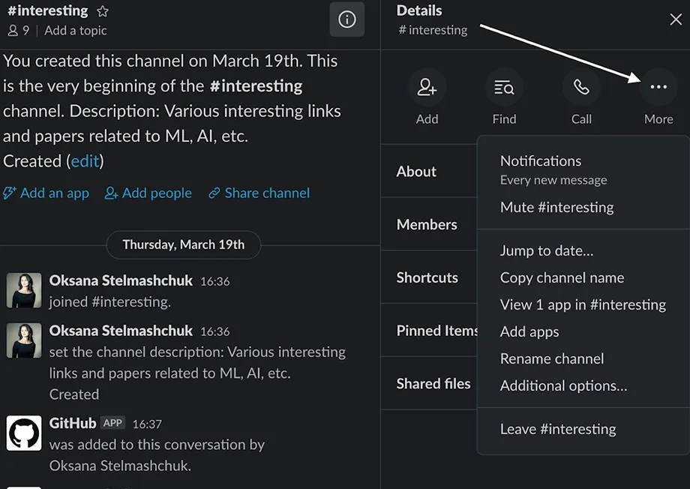Click the Add a topic field
The image size is (690, 489).
point(76,30)
